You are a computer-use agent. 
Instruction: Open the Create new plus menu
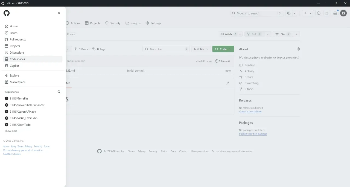pyautogui.click(x=307, y=13)
